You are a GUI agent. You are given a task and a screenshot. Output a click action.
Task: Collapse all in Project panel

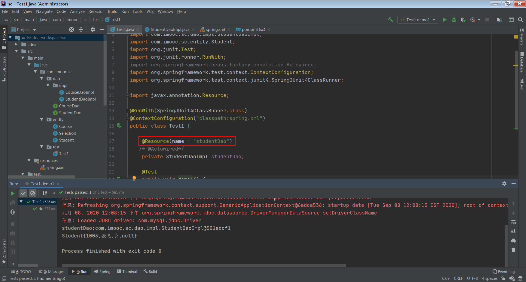[81, 30]
